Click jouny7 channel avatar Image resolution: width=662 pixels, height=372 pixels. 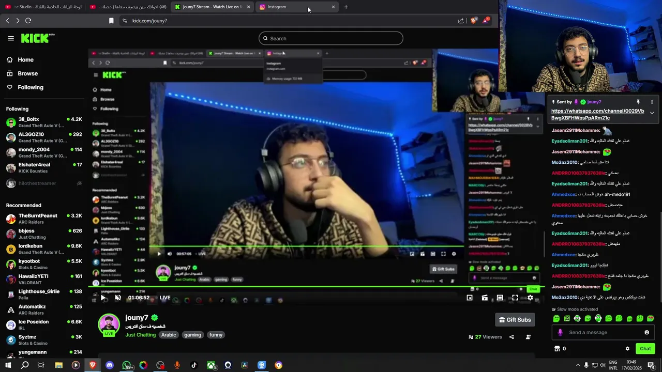tap(109, 325)
